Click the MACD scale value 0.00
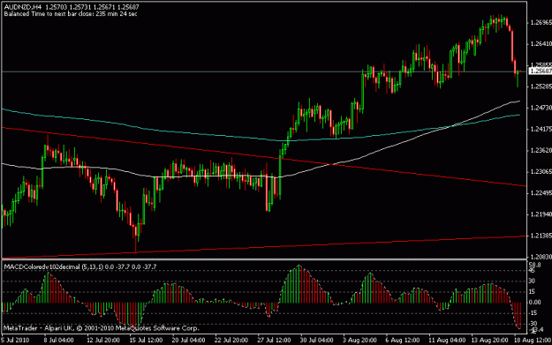 534,303
